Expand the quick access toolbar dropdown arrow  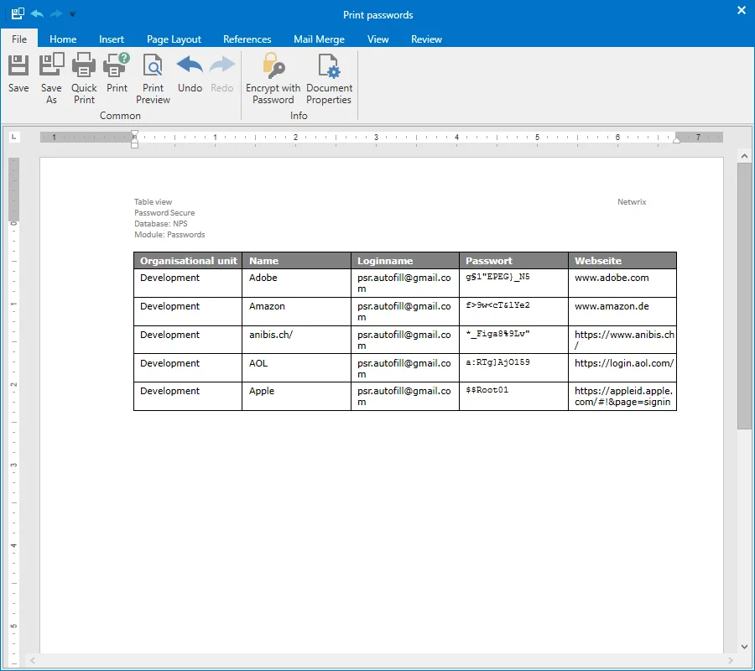point(72,14)
